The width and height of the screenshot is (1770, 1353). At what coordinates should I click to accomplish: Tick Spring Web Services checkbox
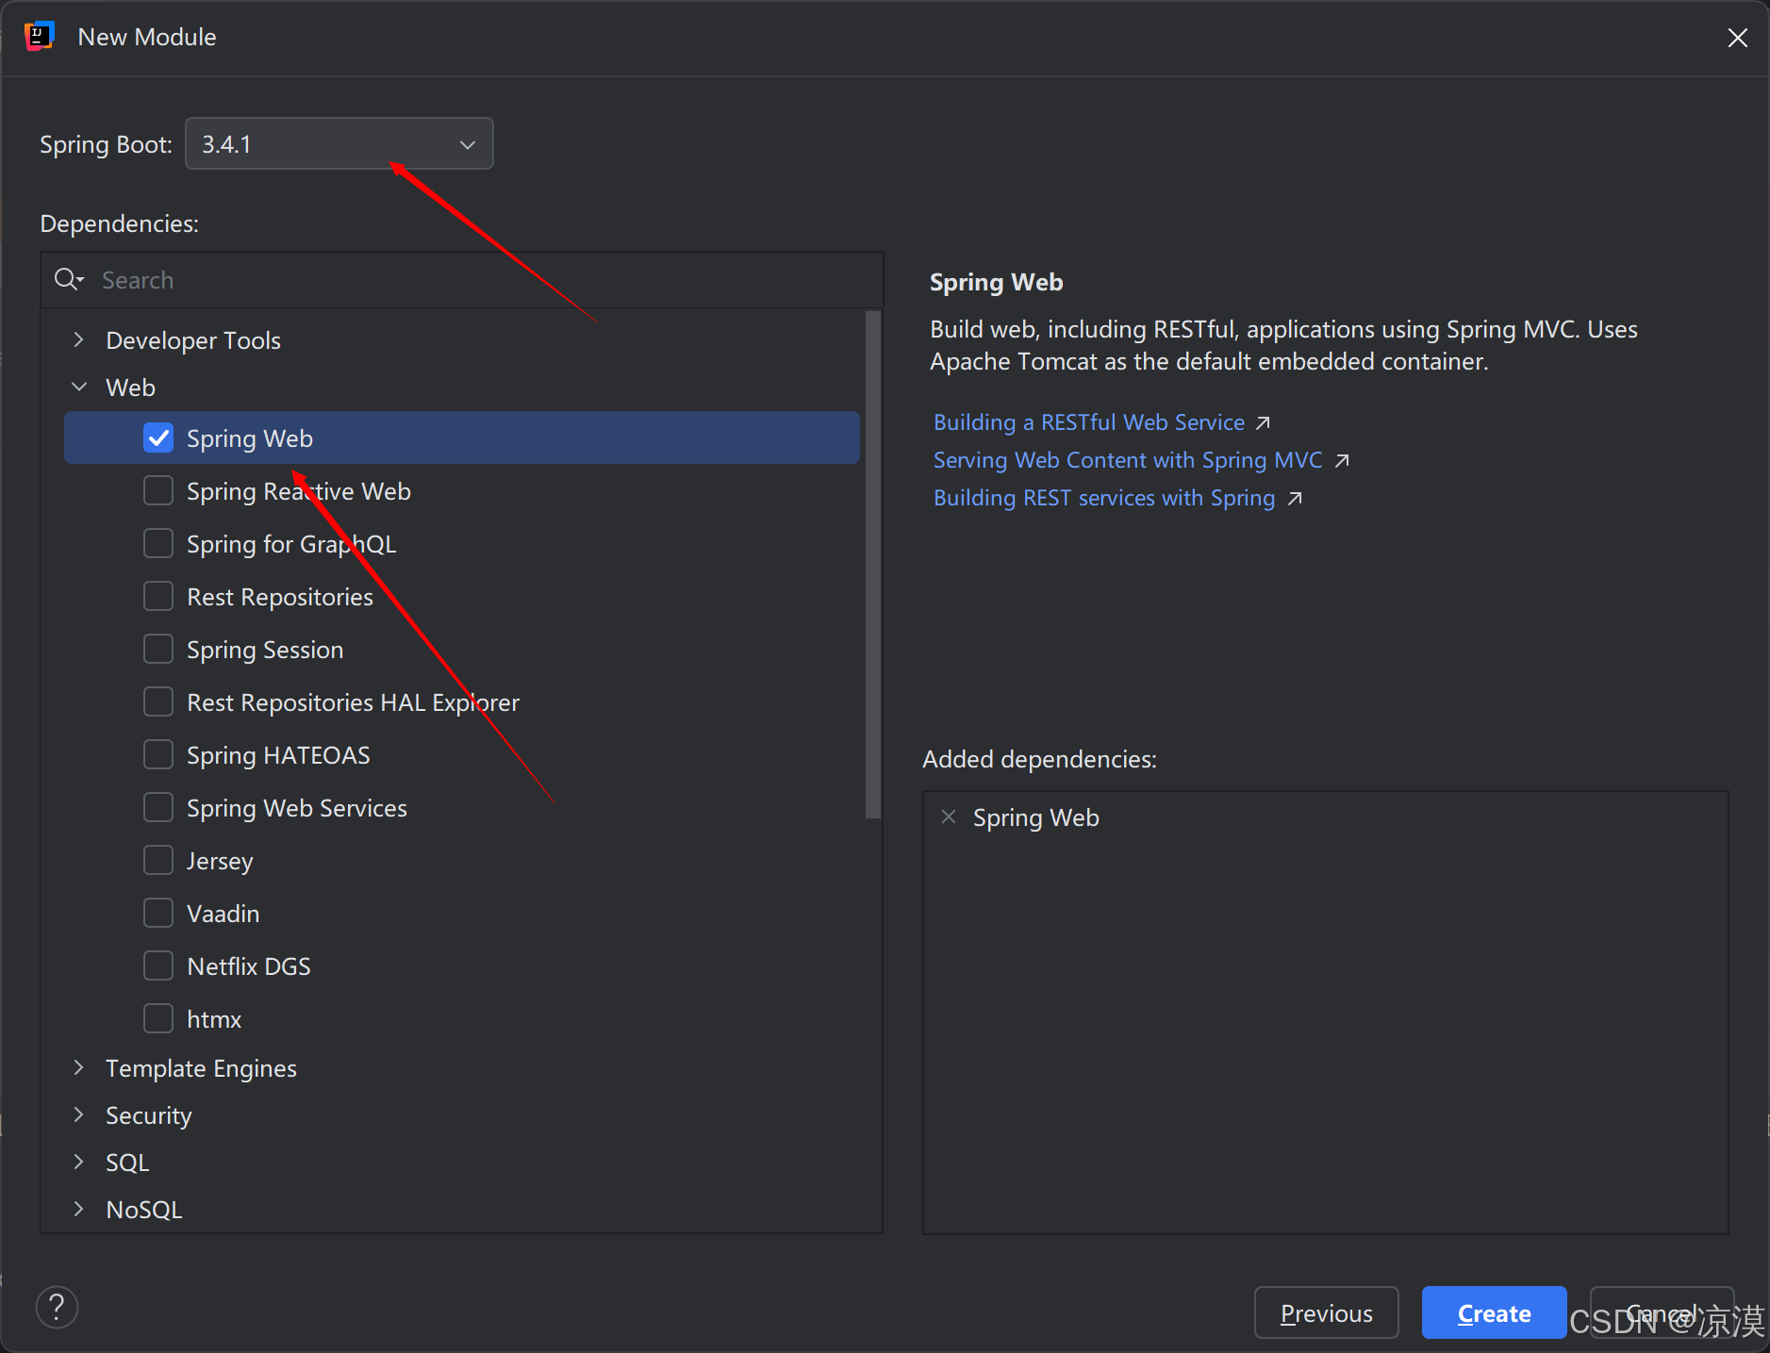(x=158, y=807)
